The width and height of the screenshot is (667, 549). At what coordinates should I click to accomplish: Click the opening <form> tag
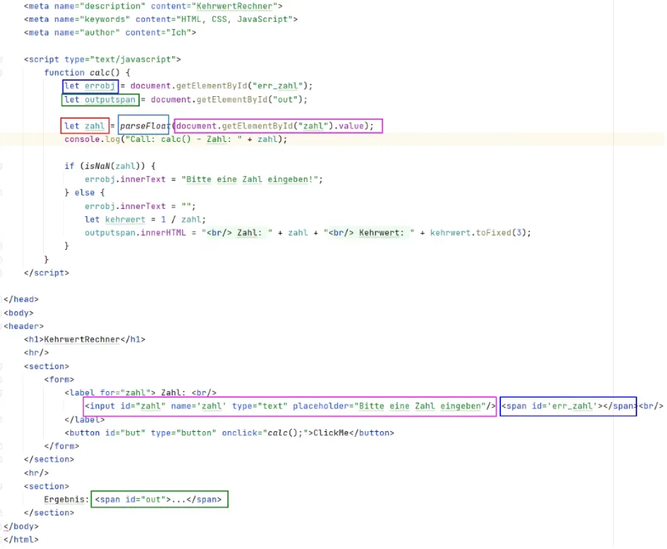click(x=59, y=379)
